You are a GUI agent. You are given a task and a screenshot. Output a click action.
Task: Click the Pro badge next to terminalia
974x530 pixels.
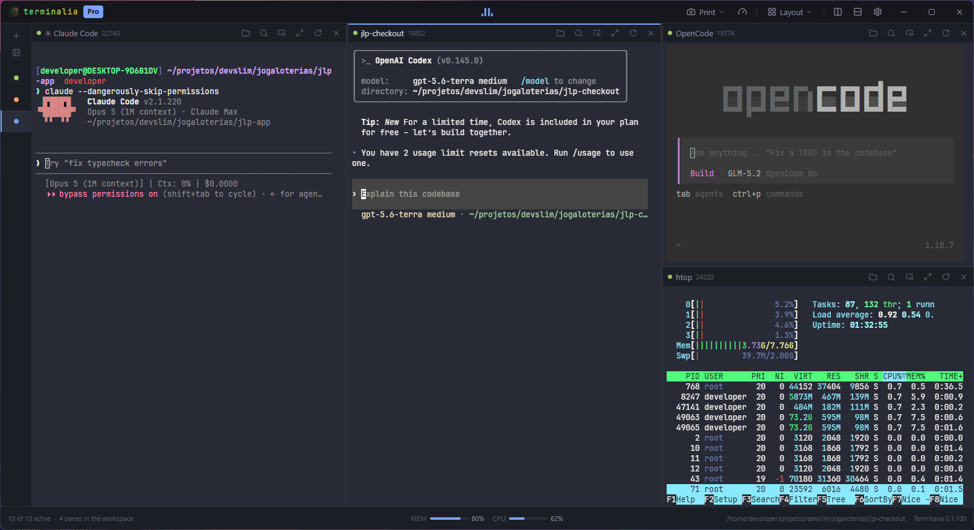(x=93, y=11)
